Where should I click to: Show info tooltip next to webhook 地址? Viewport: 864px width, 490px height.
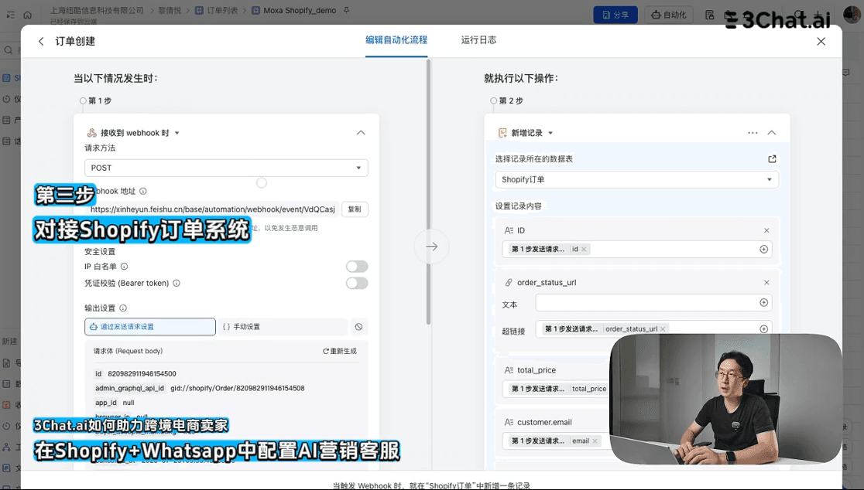pyautogui.click(x=143, y=192)
